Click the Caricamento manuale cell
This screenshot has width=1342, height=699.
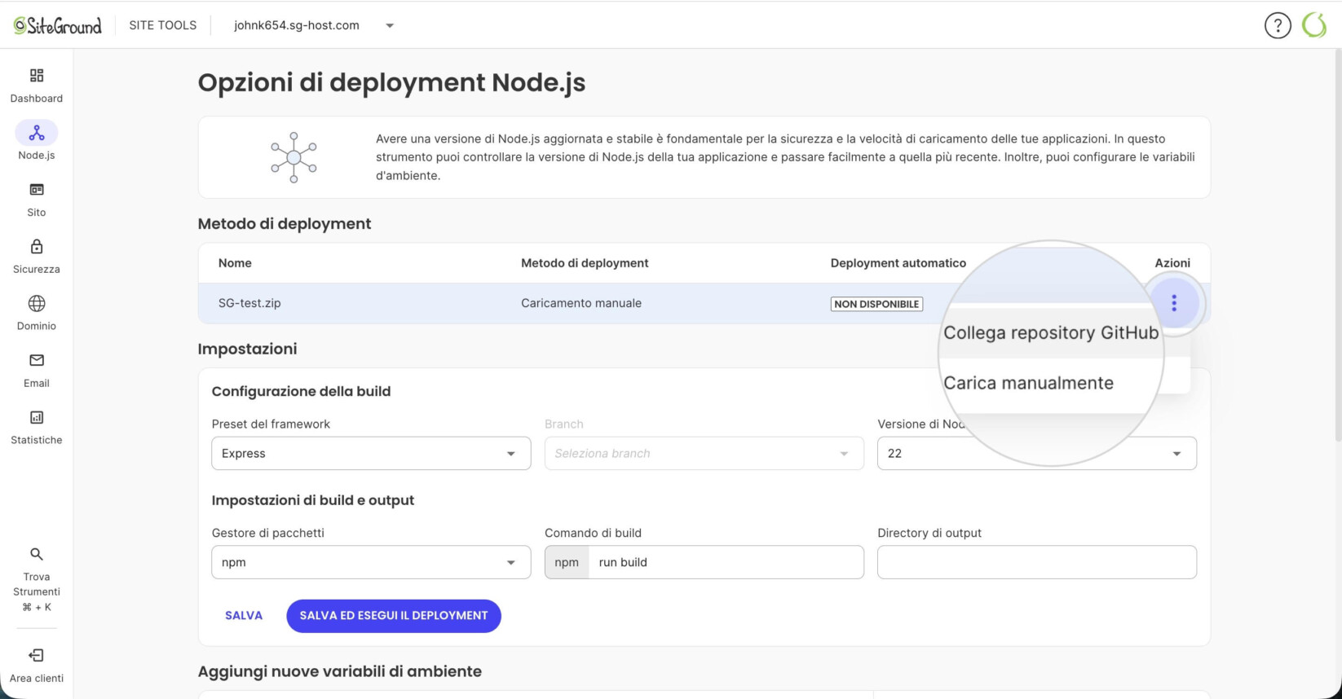581,303
